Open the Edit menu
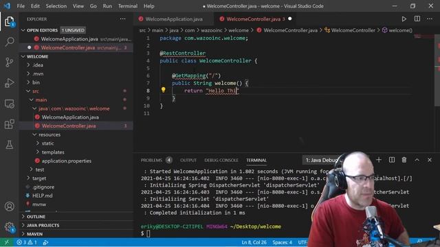 35,6
